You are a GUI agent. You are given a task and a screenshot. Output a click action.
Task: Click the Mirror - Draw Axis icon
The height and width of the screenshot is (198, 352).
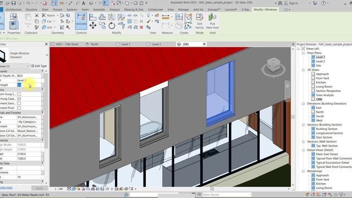(x=121, y=17)
